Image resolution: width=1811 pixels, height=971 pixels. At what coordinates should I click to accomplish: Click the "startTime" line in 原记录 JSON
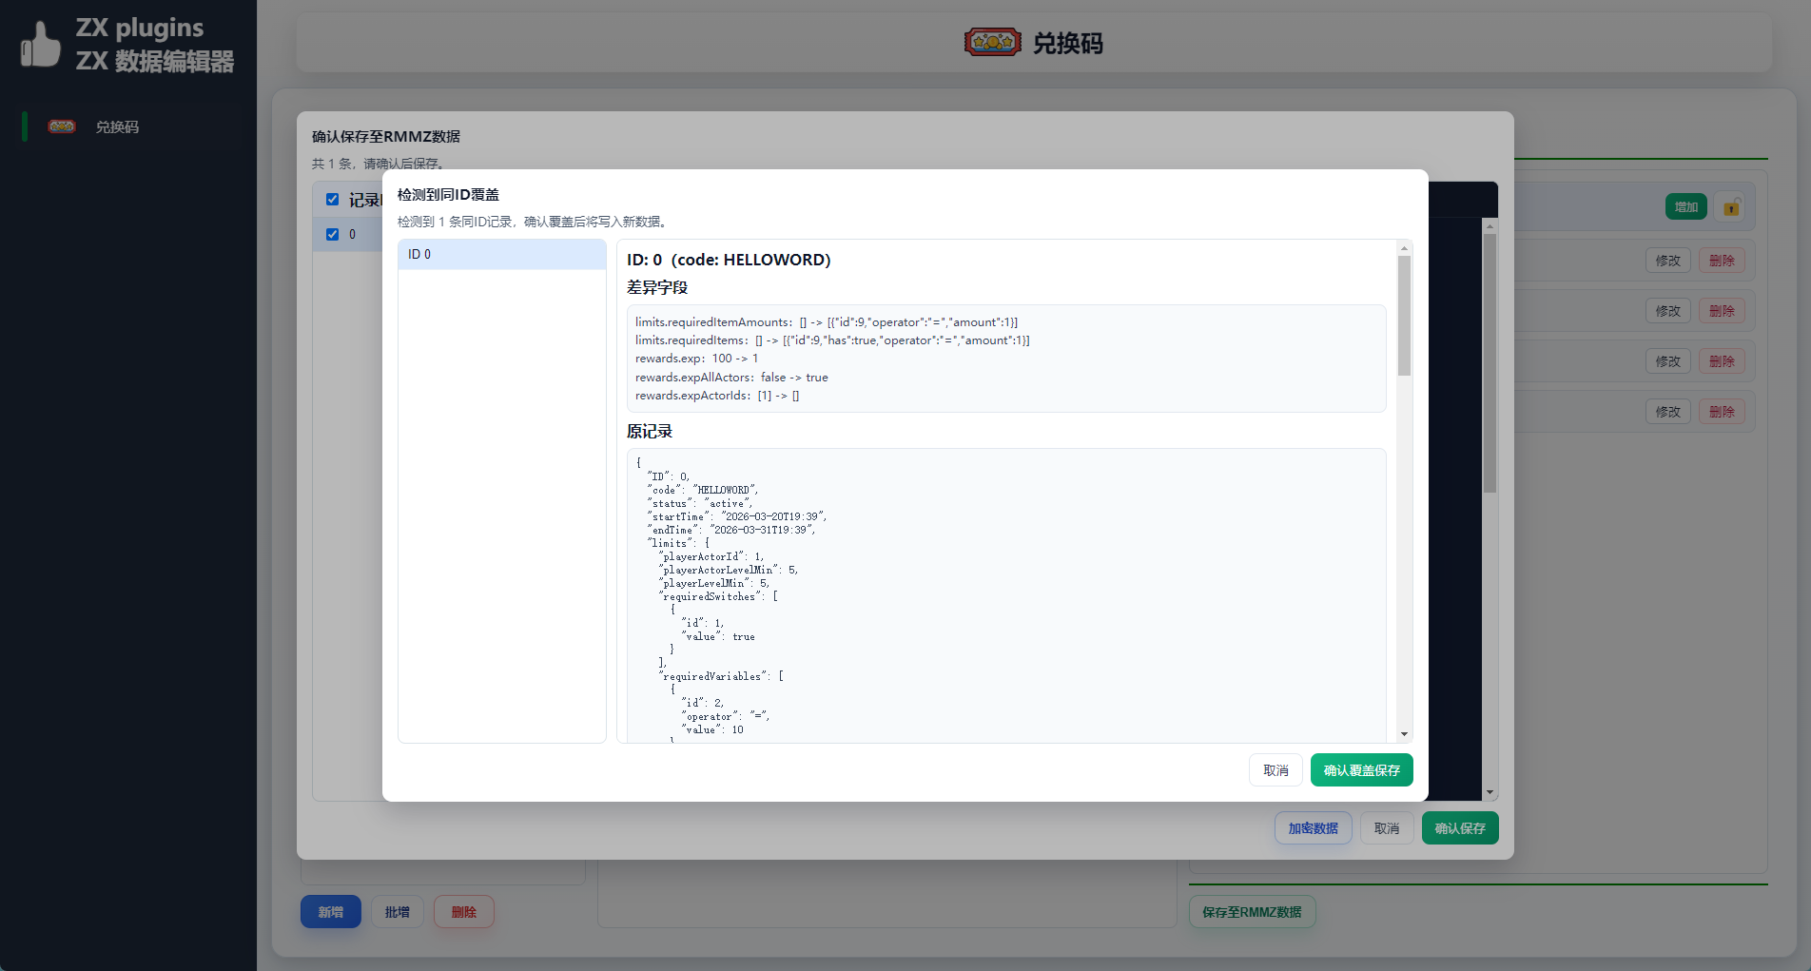[737, 516]
